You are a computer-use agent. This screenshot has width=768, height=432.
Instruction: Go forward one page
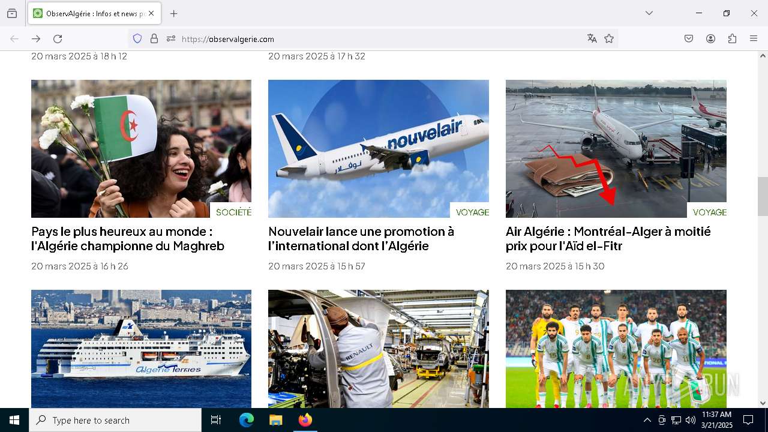point(36,39)
